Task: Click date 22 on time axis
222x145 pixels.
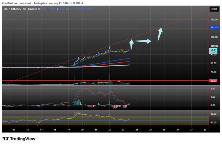Action: point(109,130)
